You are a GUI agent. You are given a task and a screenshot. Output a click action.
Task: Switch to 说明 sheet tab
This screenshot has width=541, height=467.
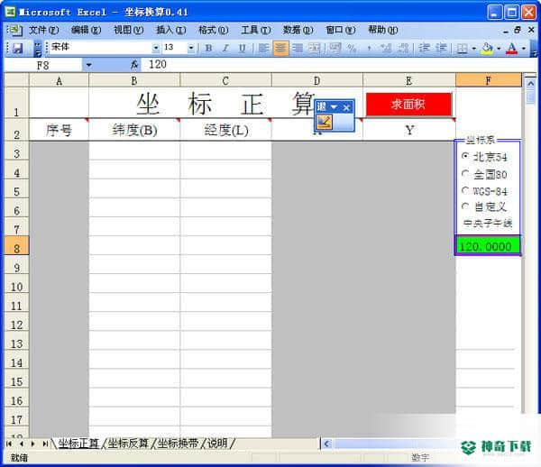click(217, 444)
